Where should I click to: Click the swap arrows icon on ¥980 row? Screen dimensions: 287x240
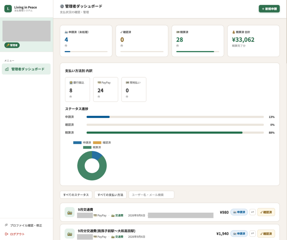[253, 212]
